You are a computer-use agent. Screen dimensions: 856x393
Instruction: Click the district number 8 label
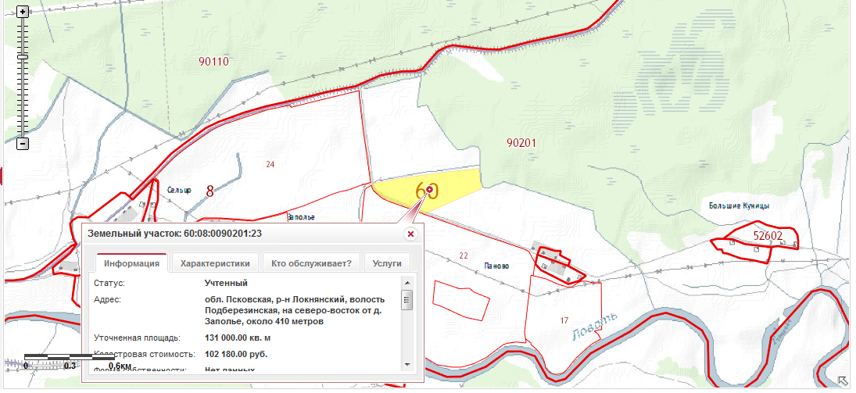tap(210, 191)
